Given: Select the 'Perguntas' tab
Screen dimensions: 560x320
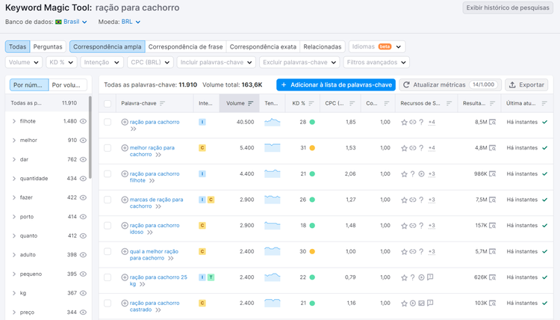Looking at the screenshot, I should pyautogui.click(x=48, y=47).
